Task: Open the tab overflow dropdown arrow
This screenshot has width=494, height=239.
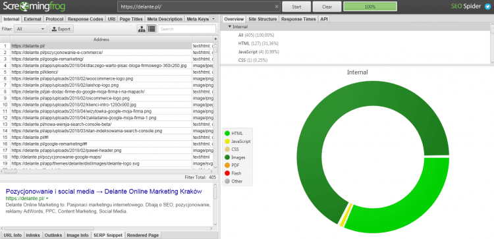Action: pos(213,19)
